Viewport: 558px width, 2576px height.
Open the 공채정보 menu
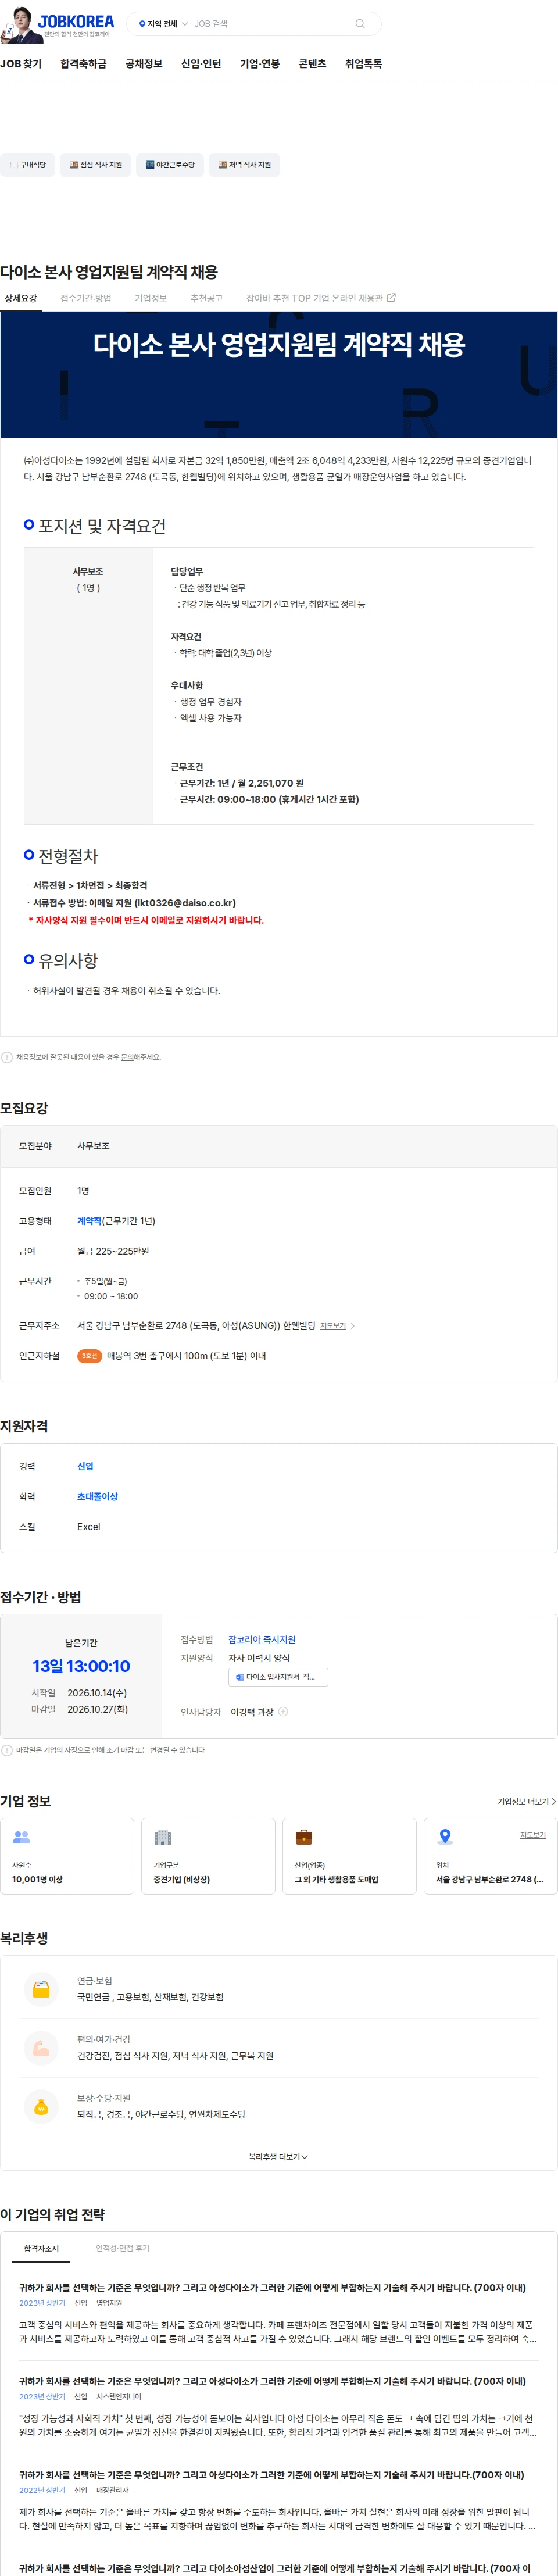(143, 64)
